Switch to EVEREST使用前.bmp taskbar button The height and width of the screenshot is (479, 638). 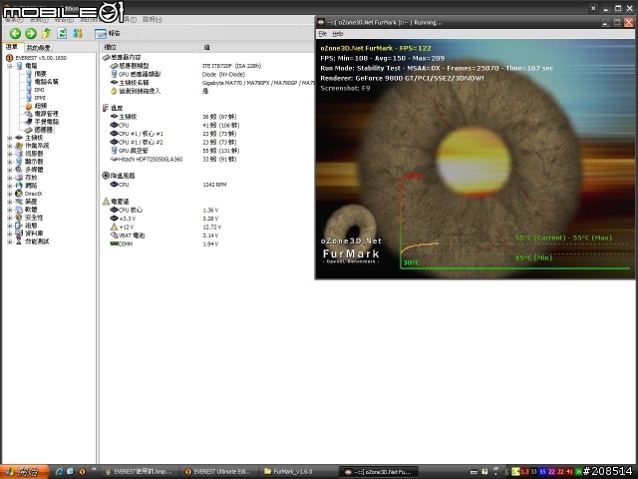click(140, 472)
